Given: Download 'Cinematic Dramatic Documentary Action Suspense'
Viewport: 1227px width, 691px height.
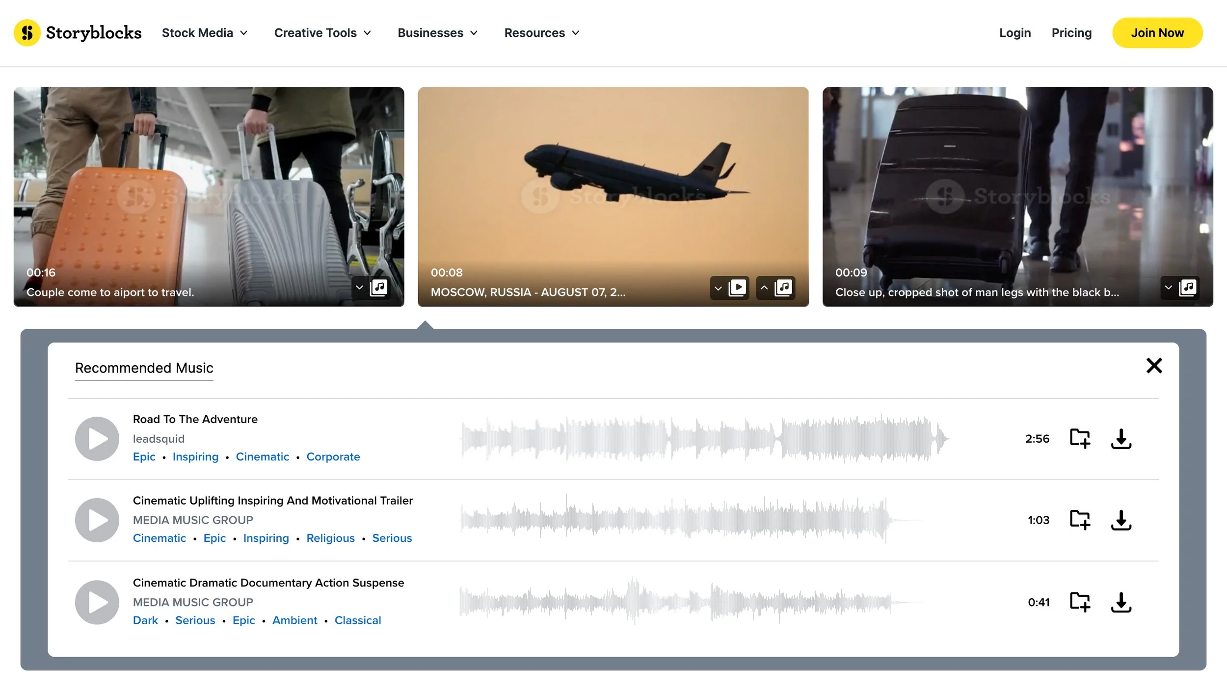Looking at the screenshot, I should (1121, 602).
